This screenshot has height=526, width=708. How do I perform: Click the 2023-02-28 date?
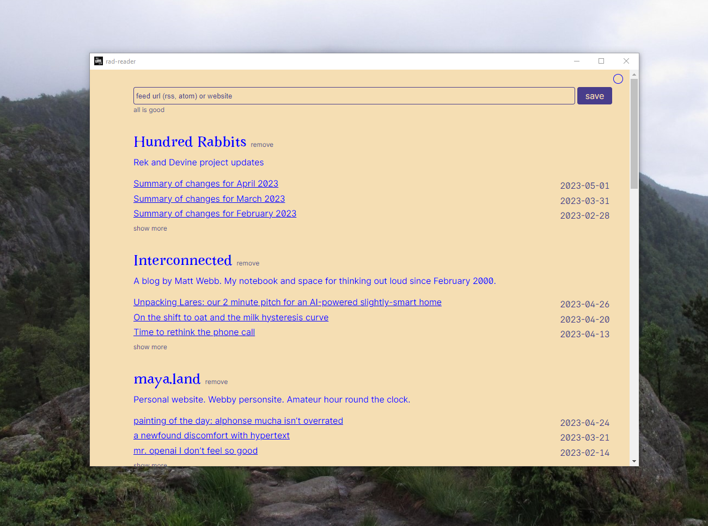click(585, 216)
